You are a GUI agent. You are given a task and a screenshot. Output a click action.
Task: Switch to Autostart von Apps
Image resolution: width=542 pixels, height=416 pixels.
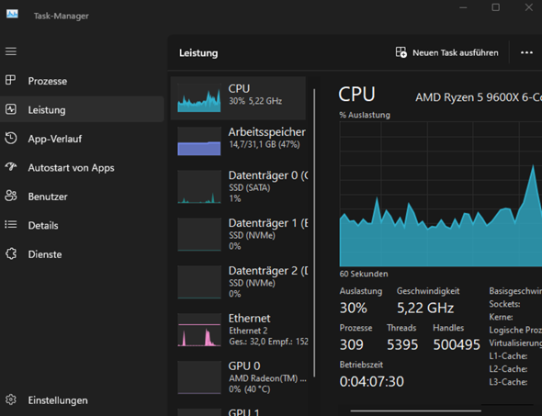82,167
